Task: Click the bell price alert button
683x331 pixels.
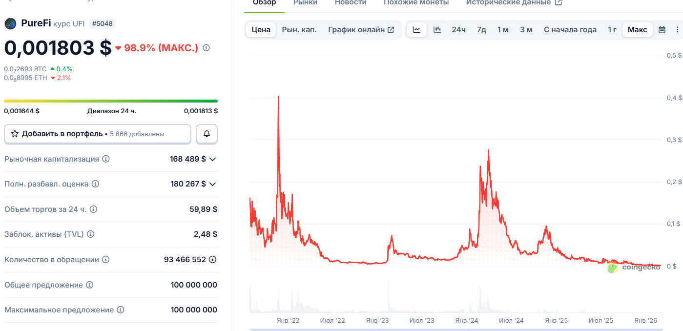Action: (x=207, y=134)
